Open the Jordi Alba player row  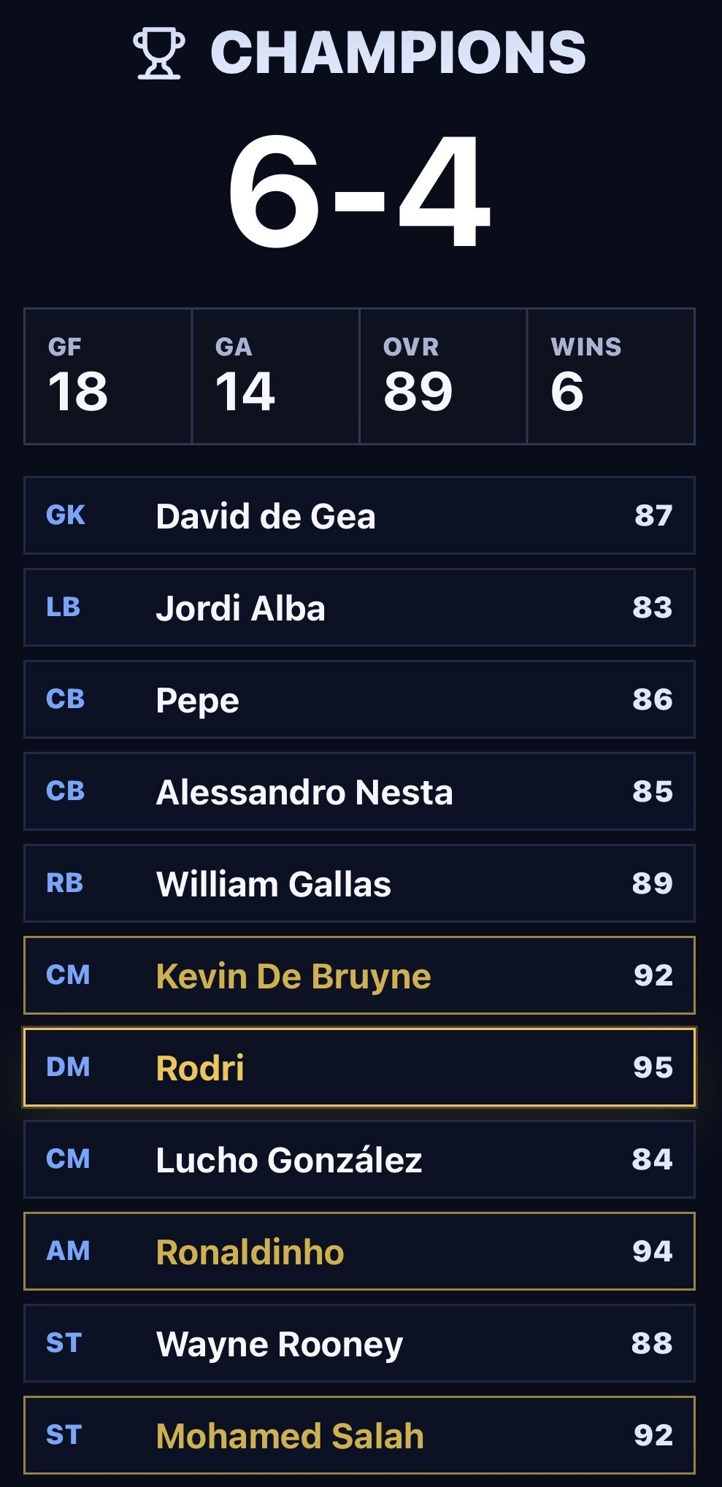click(x=359, y=607)
